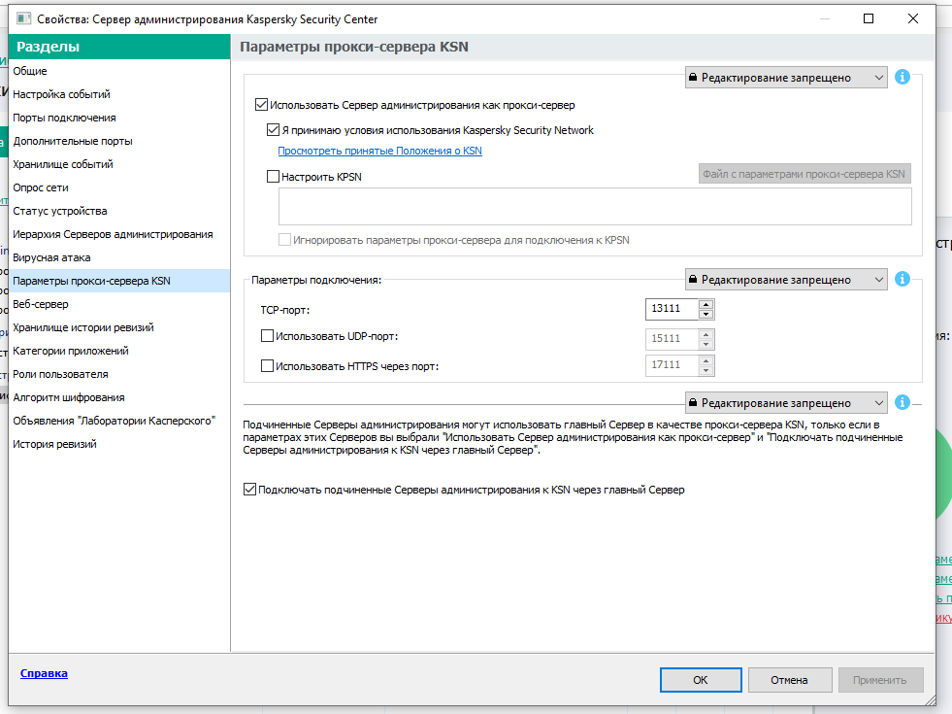Screen dimensions: 952x714
Task: Open the Опрос сети section
Action: (x=119, y=187)
